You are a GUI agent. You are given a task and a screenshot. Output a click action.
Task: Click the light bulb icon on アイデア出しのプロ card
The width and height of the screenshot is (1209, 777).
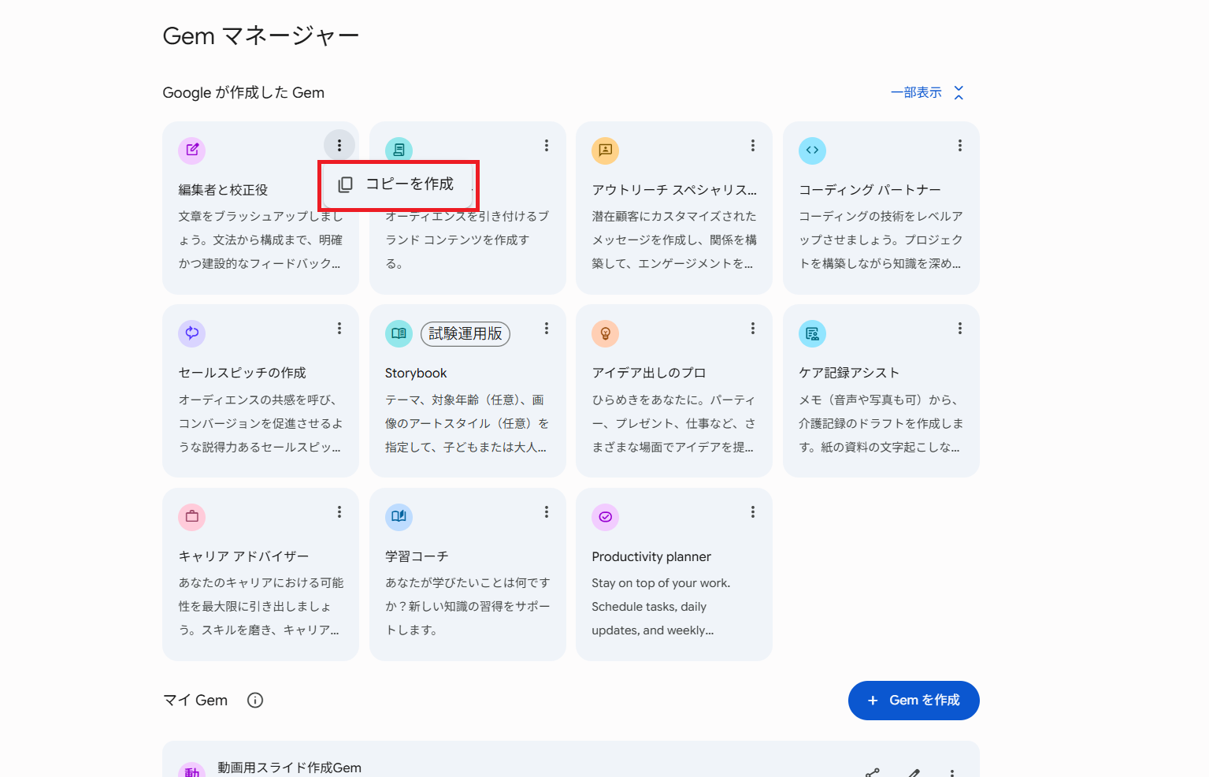pyautogui.click(x=606, y=333)
